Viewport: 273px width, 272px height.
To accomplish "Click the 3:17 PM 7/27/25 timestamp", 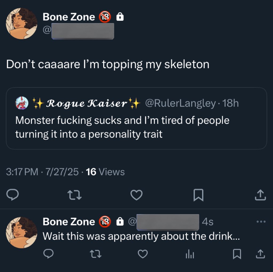I will click(42, 172).
